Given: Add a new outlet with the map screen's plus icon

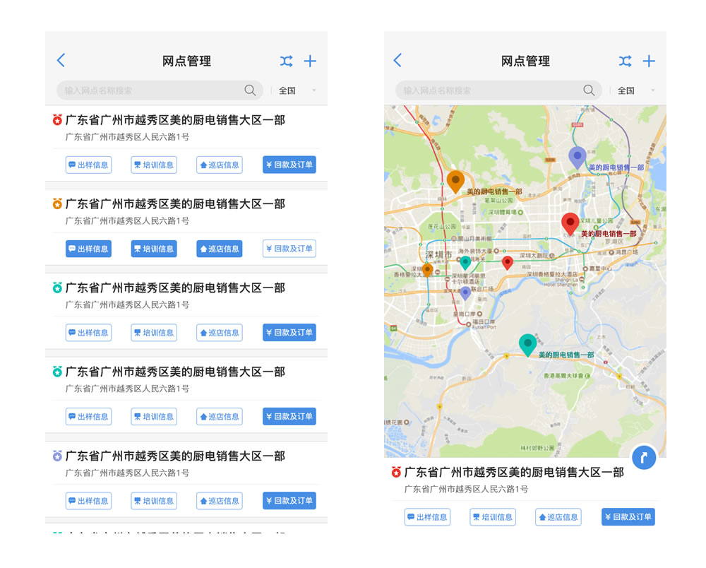Looking at the screenshot, I should pyautogui.click(x=649, y=61).
